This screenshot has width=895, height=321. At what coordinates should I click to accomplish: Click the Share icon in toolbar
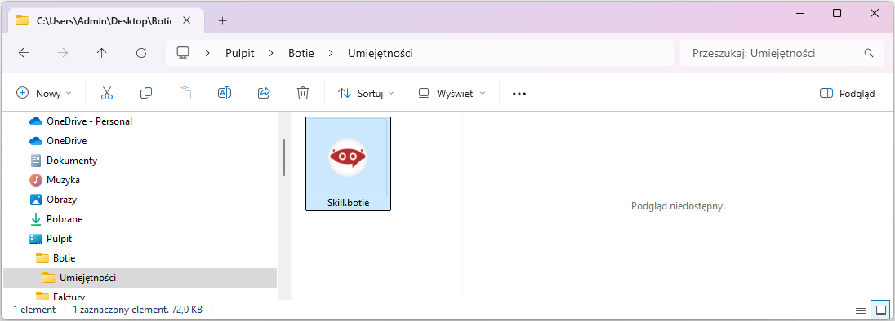click(264, 94)
